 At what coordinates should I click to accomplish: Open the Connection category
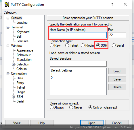[19, 74]
